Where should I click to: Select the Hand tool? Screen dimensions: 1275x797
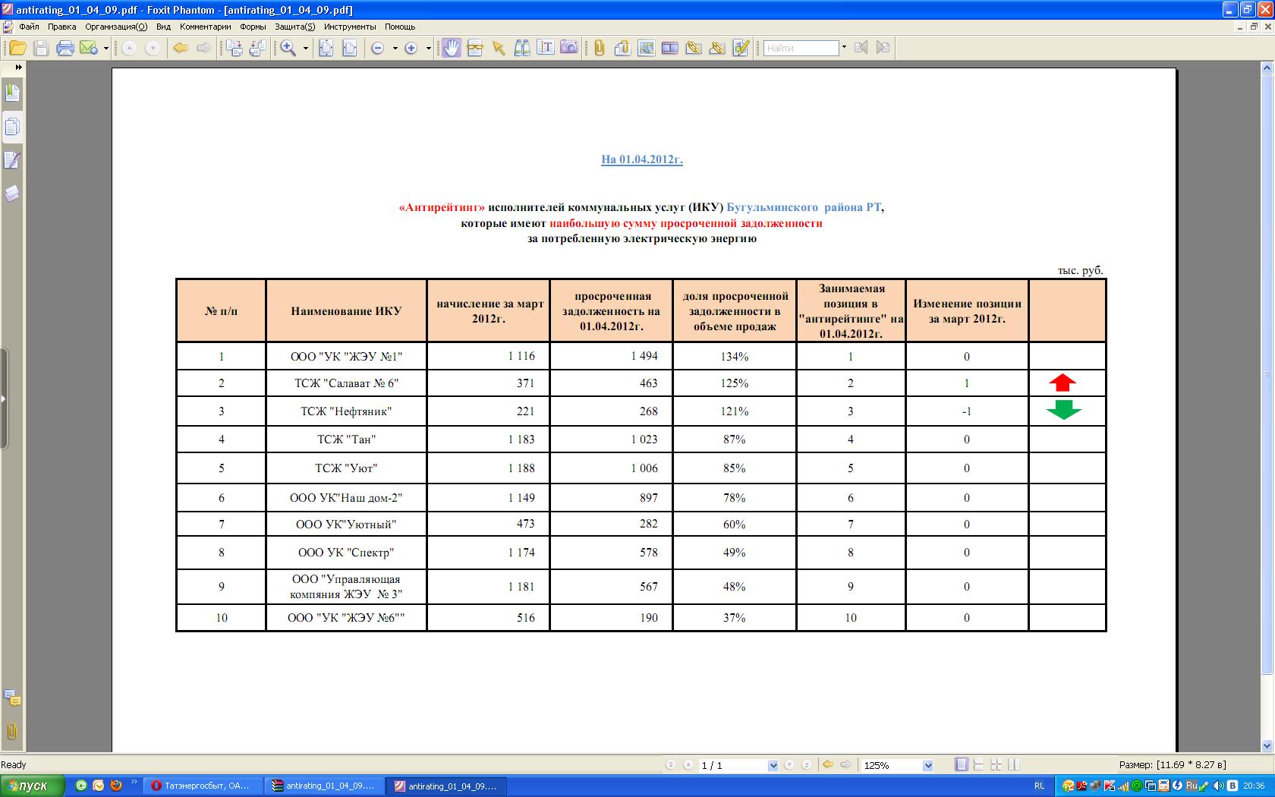[x=452, y=49]
